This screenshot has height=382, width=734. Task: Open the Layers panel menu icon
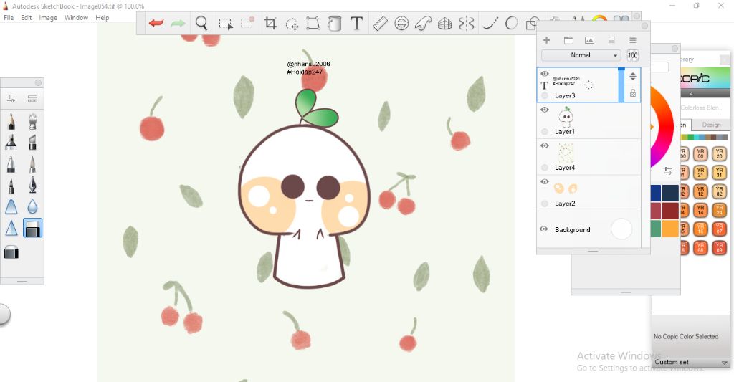(632, 40)
